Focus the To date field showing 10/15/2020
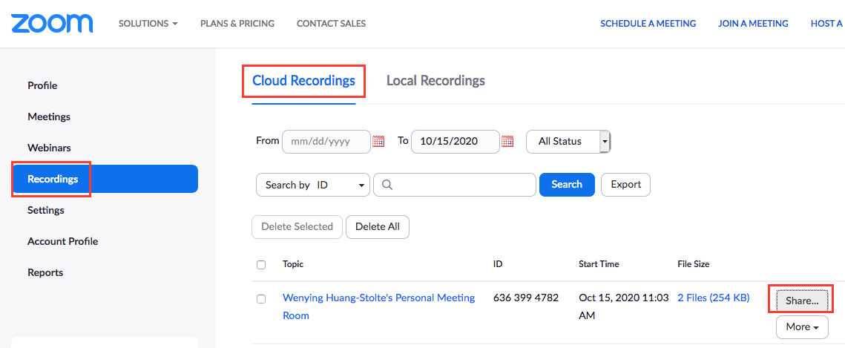Screen dimensions: 845x348 [456, 142]
